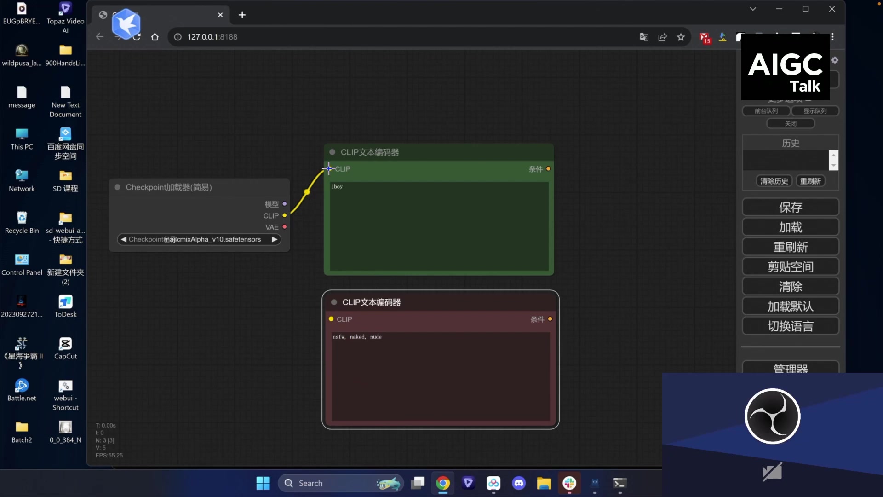Image resolution: width=883 pixels, height=497 pixels.
Task: Open the new browser tab button
Action: click(x=242, y=15)
